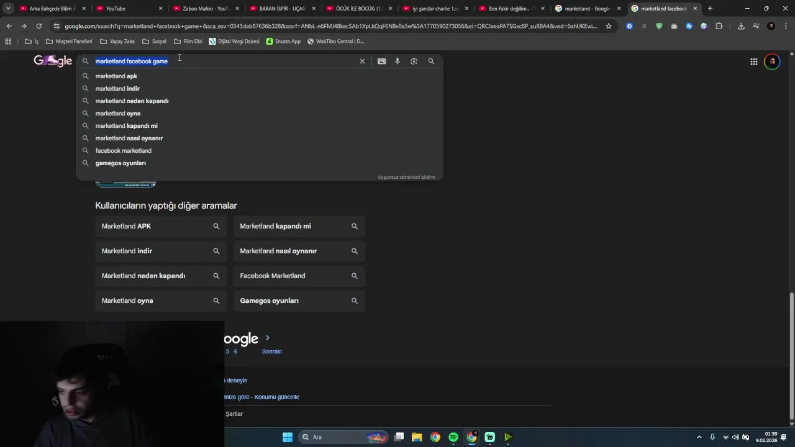795x447 pixels.
Task: Open a new browser tab
Action: [x=710, y=9]
